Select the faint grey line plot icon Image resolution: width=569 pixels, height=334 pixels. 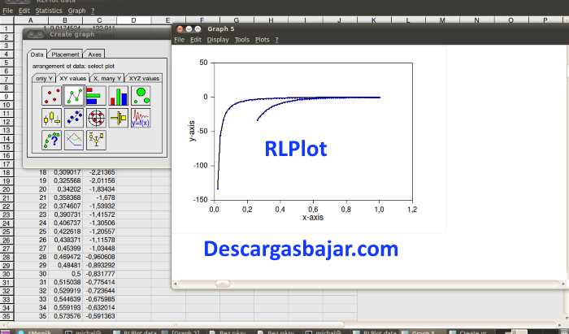point(74,141)
